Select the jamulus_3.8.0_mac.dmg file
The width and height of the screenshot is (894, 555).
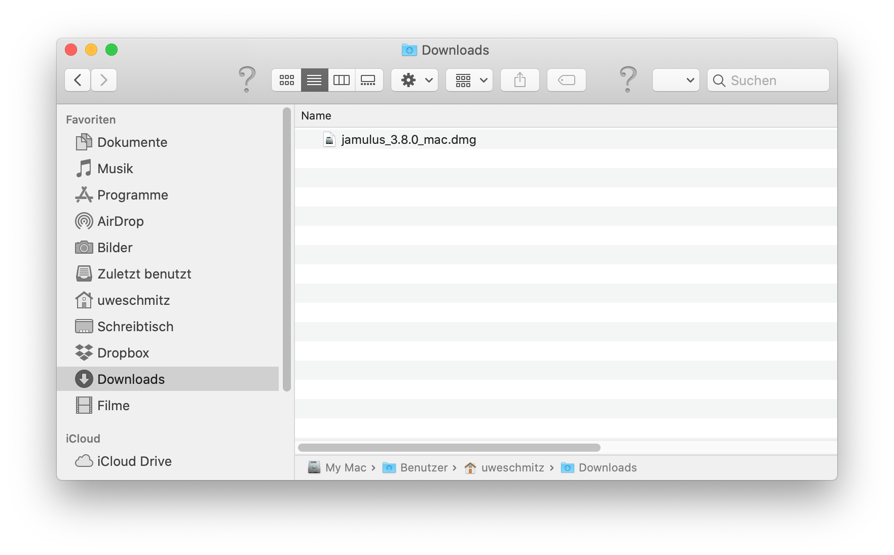(408, 140)
